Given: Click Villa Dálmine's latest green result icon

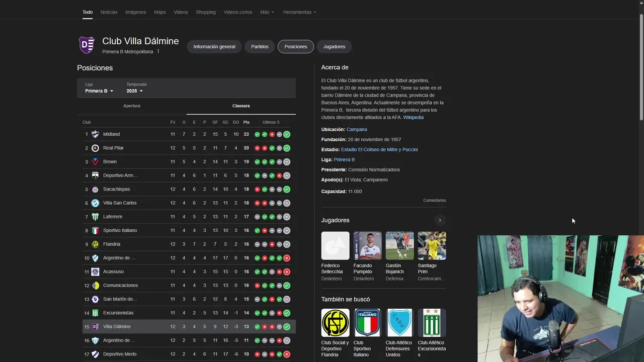Looking at the screenshot, I should coord(287,327).
